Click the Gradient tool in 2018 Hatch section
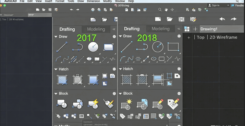 pyautogui.click(x=158, y=80)
